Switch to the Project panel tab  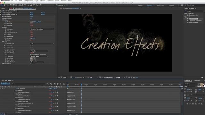click(x=3, y=8)
